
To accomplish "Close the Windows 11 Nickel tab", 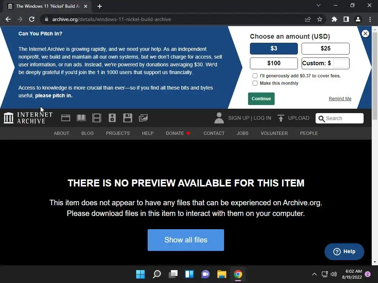I will [86, 6].
